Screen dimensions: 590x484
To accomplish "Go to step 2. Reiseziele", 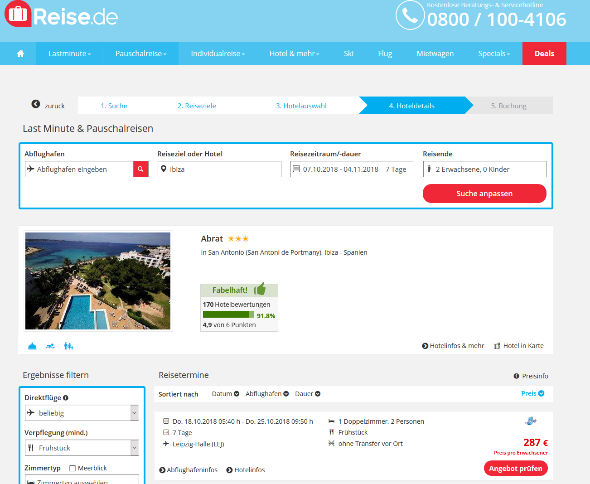I will (197, 106).
